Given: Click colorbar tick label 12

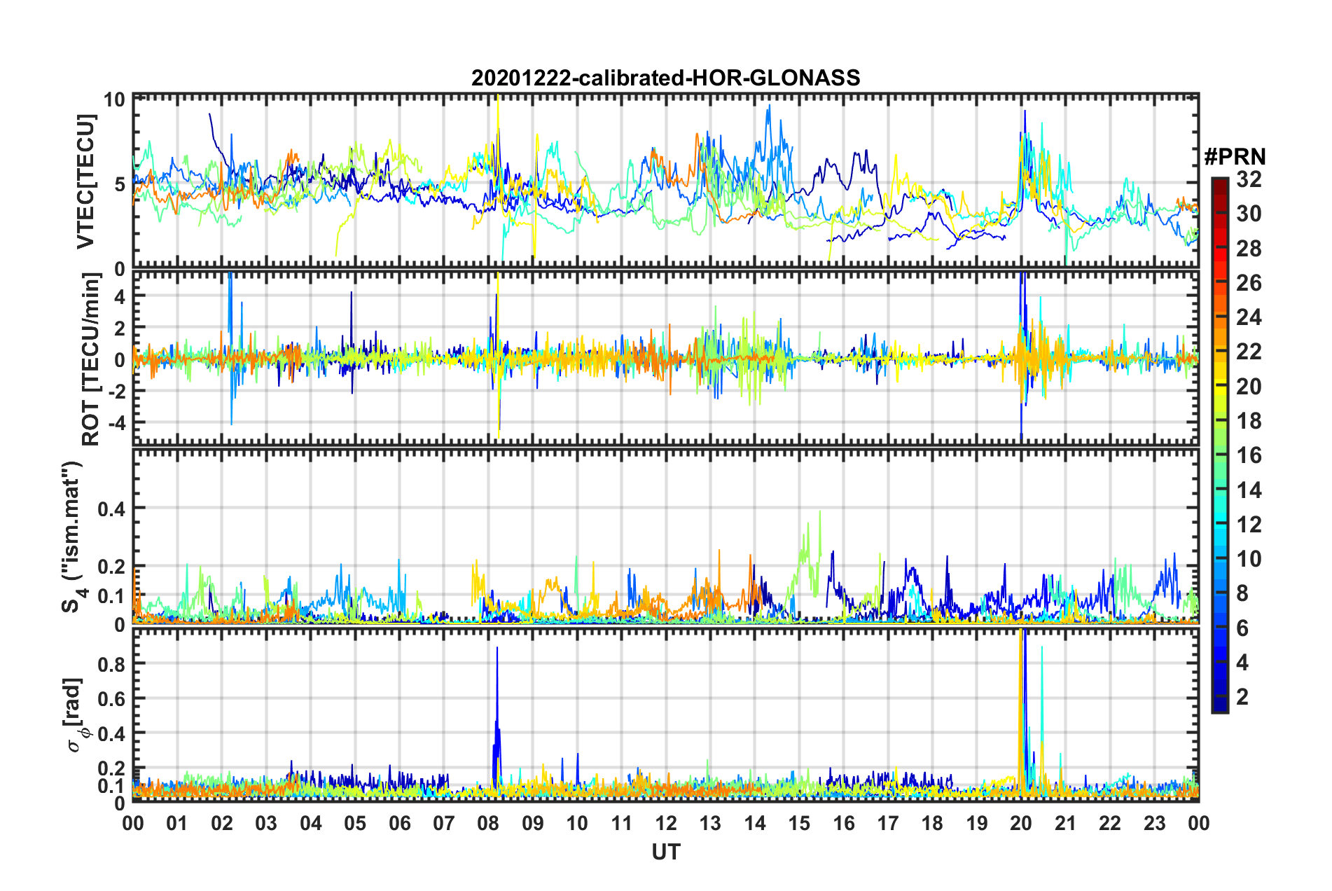Looking at the screenshot, I should click(x=1249, y=525).
